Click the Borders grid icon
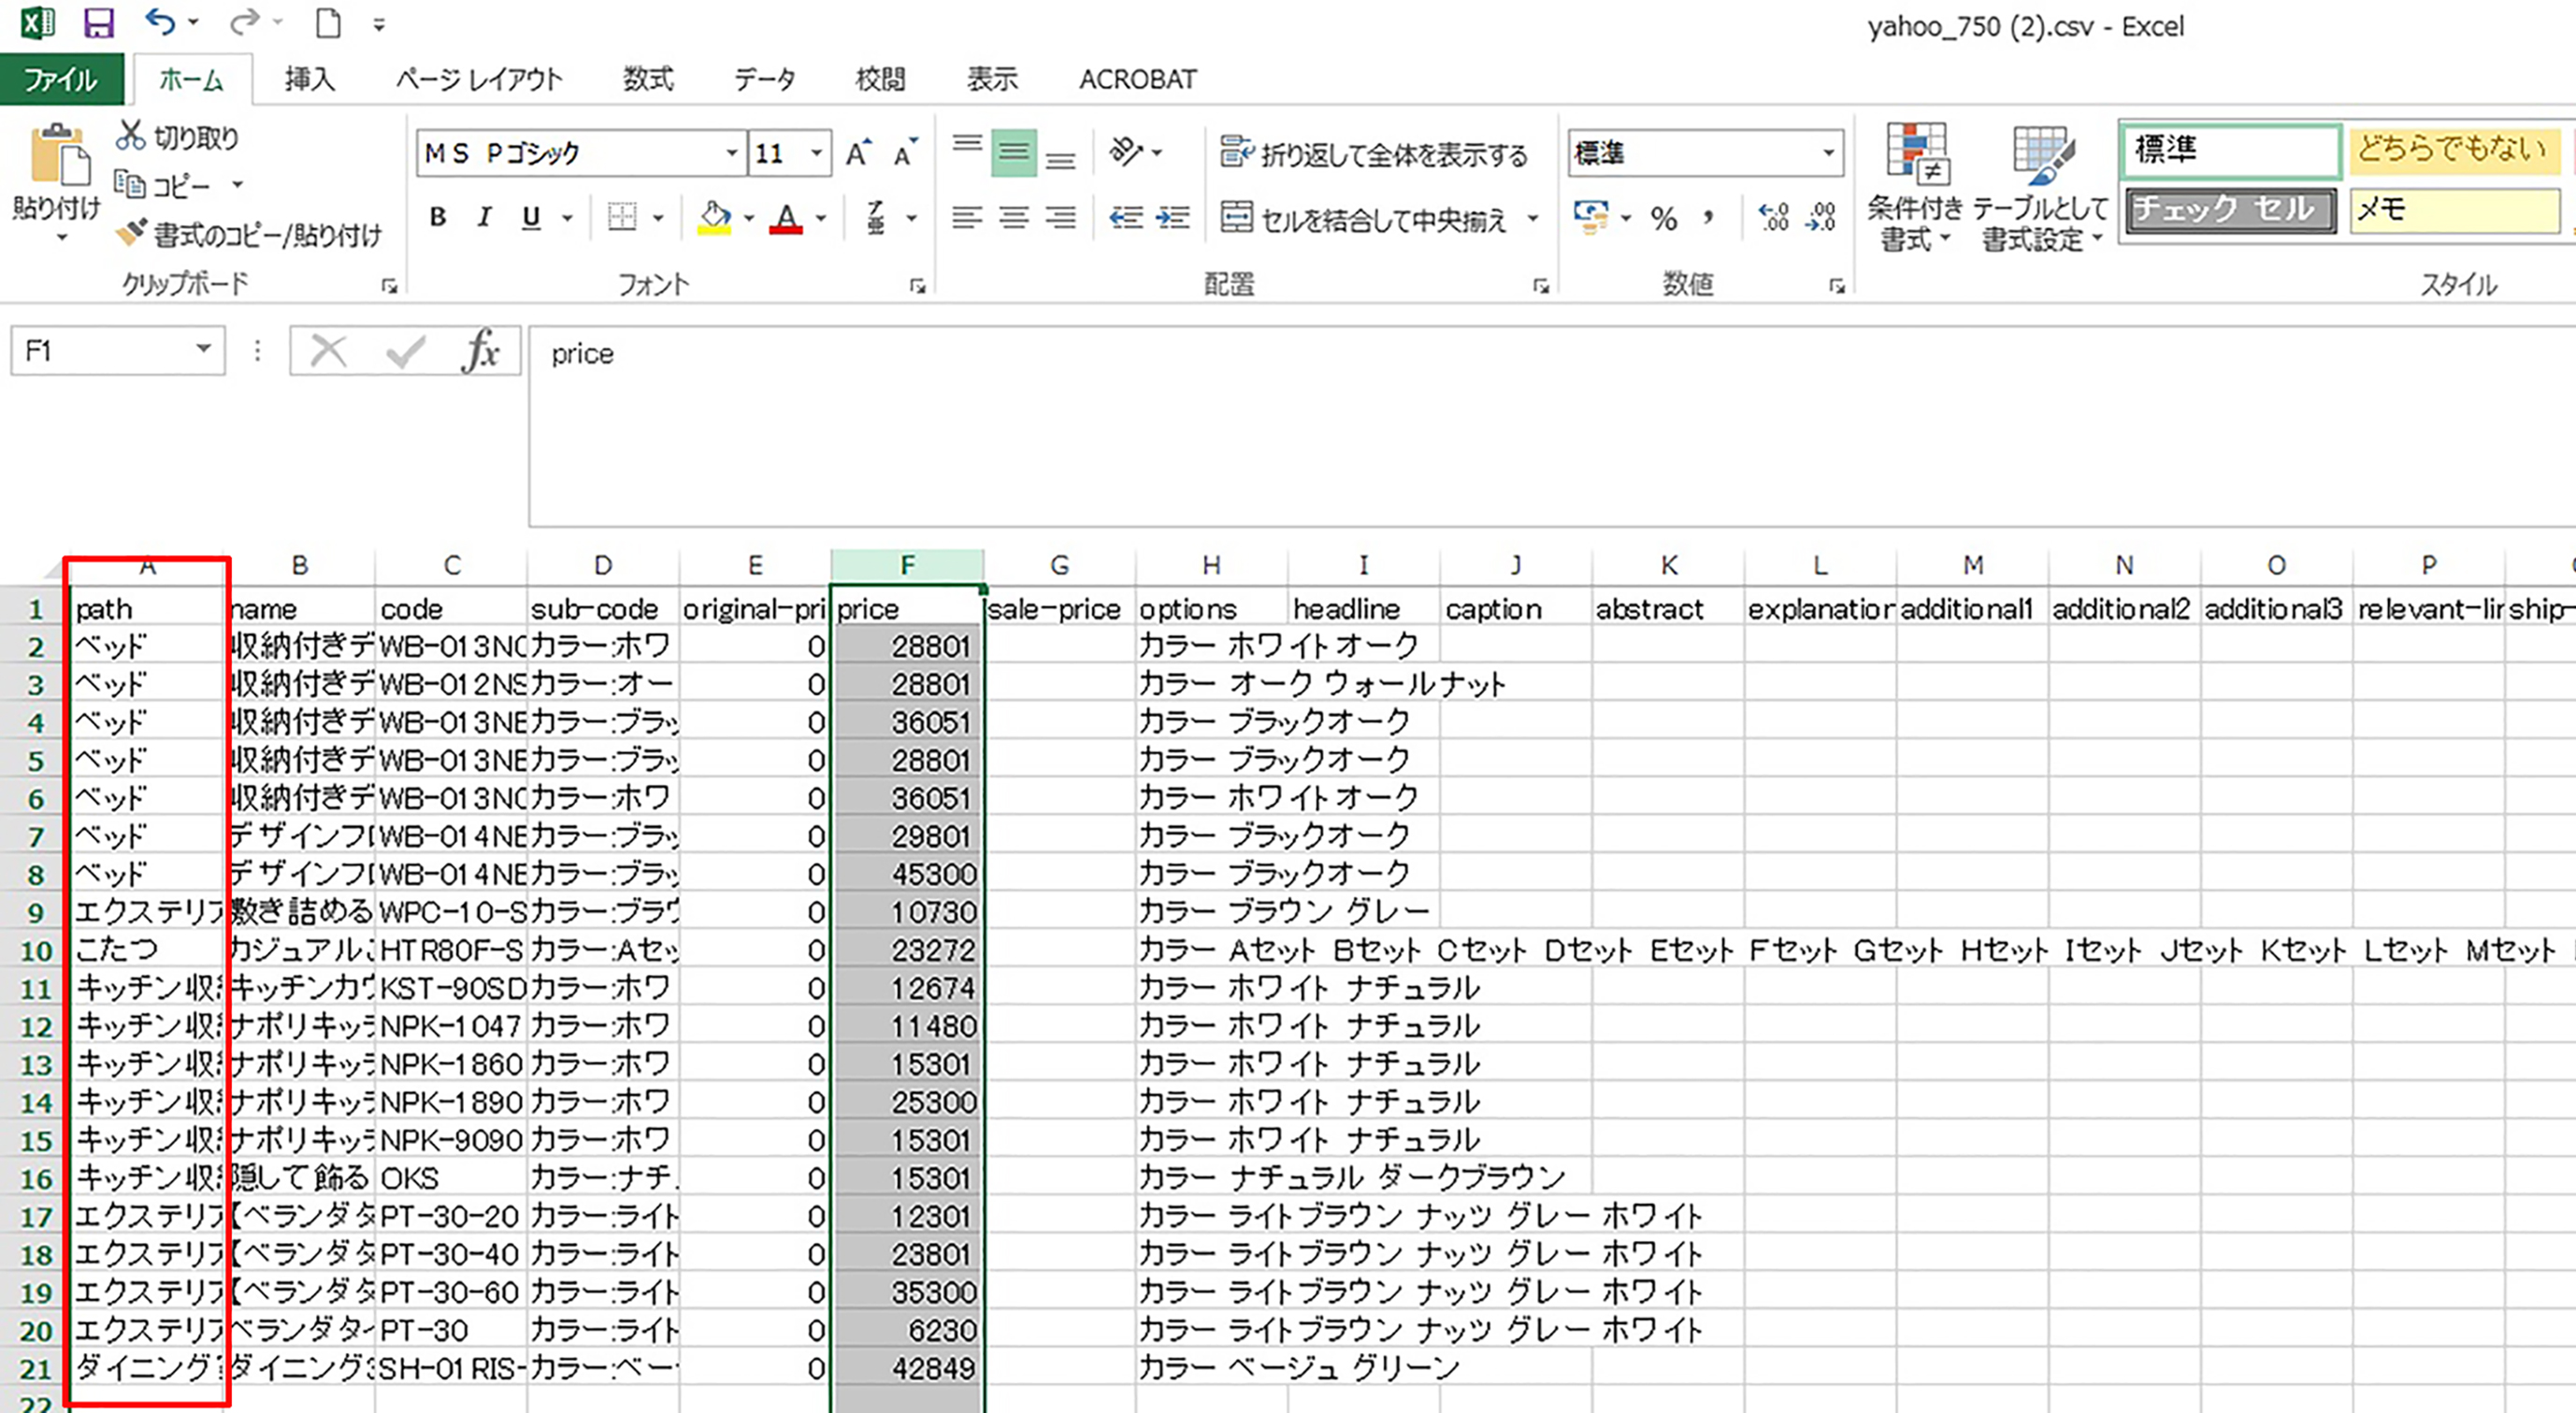This screenshot has width=2576, height=1413. pyautogui.click(x=622, y=217)
